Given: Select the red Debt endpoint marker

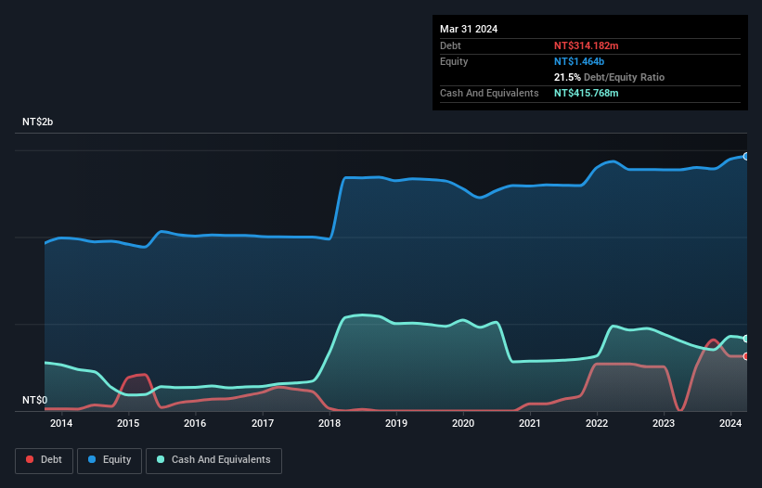Looking at the screenshot, I should 746,356.
